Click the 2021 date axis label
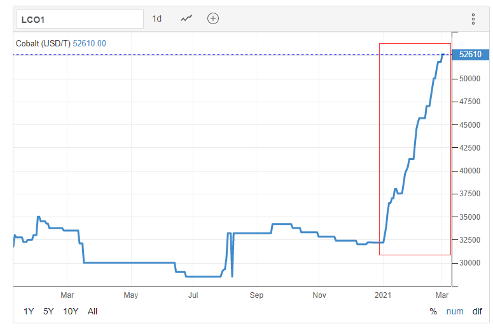 pyautogui.click(x=383, y=295)
